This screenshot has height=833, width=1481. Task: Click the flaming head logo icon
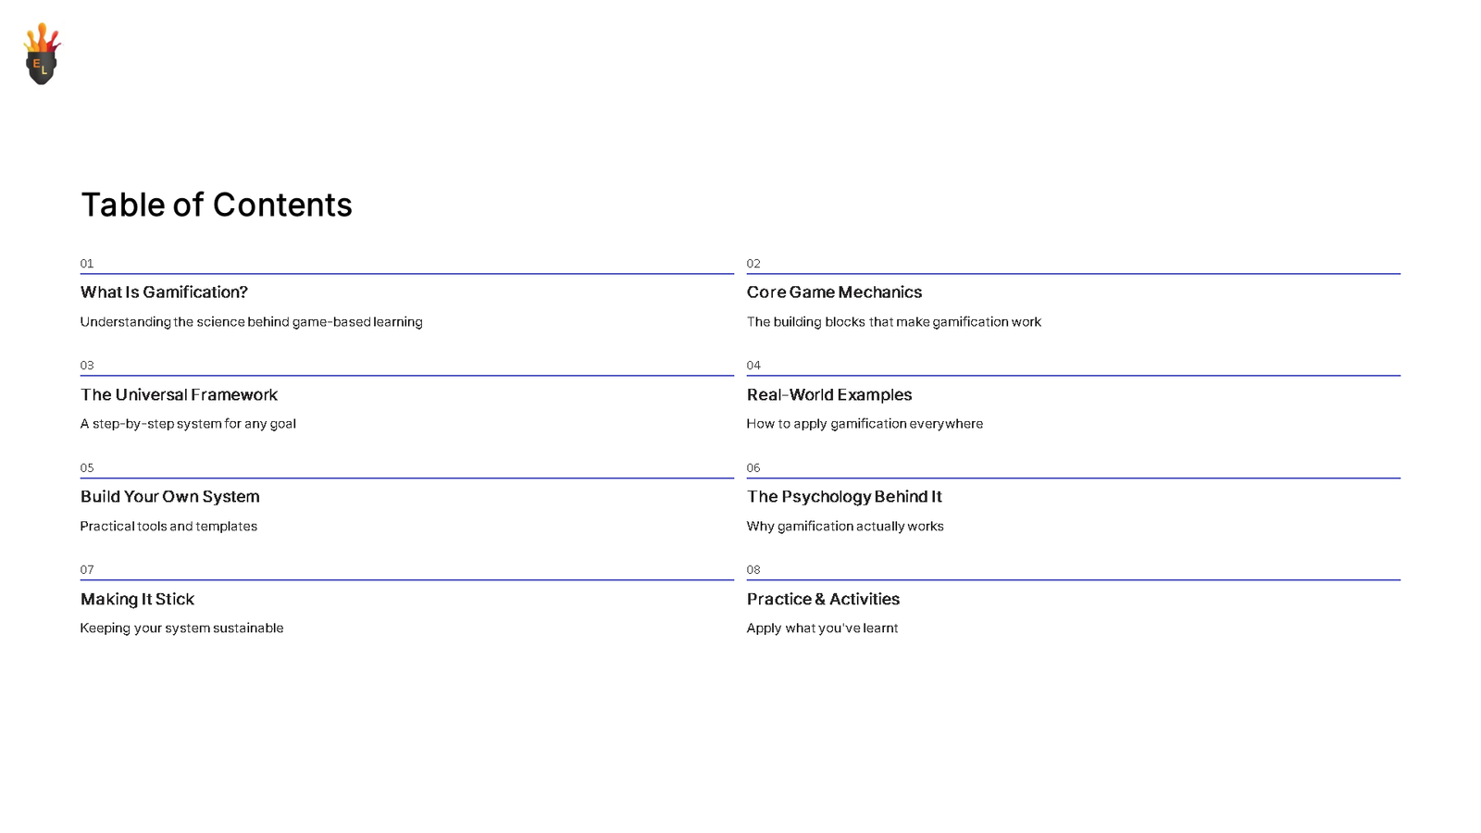42,55
